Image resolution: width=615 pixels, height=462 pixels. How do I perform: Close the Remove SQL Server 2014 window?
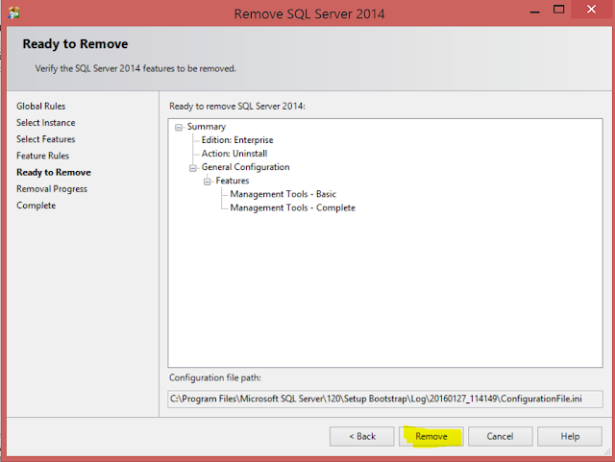[x=592, y=9]
